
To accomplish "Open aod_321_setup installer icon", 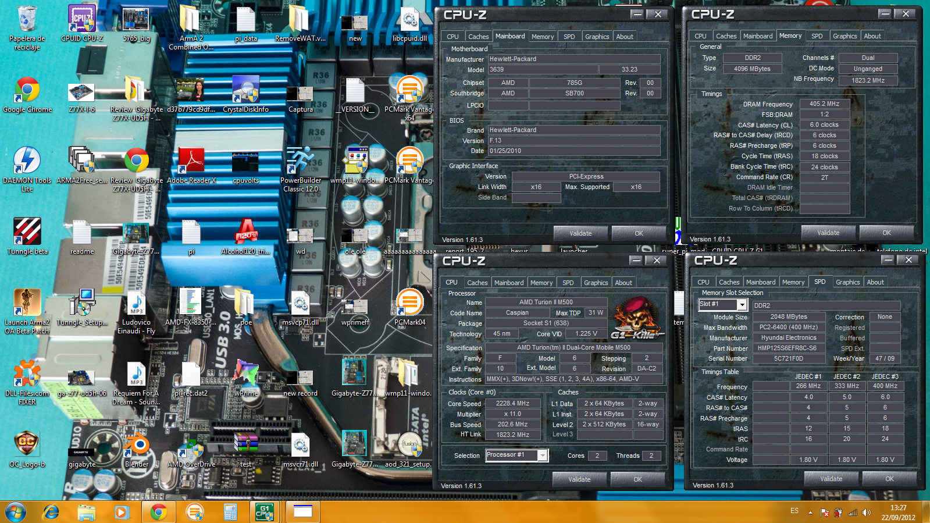I will (409, 449).
